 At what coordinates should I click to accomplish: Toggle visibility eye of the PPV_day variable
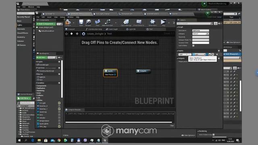(x=59, y=126)
